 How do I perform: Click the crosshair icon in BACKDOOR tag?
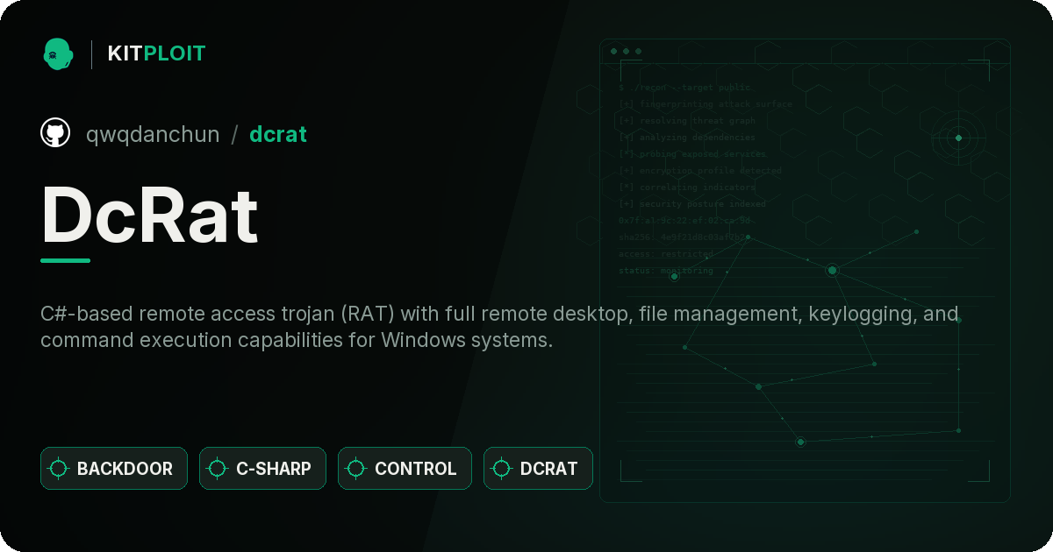point(59,469)
